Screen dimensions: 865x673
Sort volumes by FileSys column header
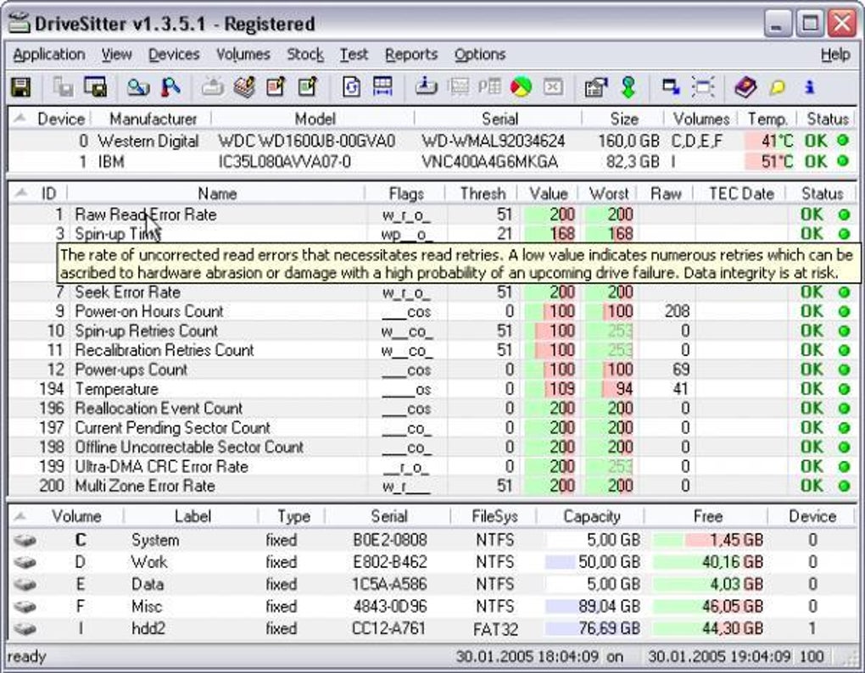pyautogui.click(x=494, y=516)
